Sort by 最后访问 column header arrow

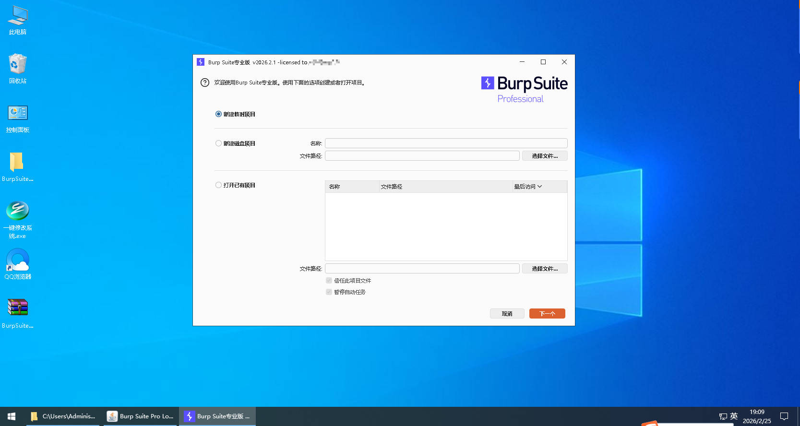539,187
